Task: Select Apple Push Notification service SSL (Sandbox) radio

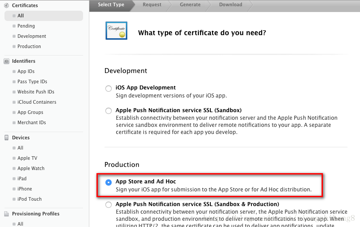Action: 109,111
